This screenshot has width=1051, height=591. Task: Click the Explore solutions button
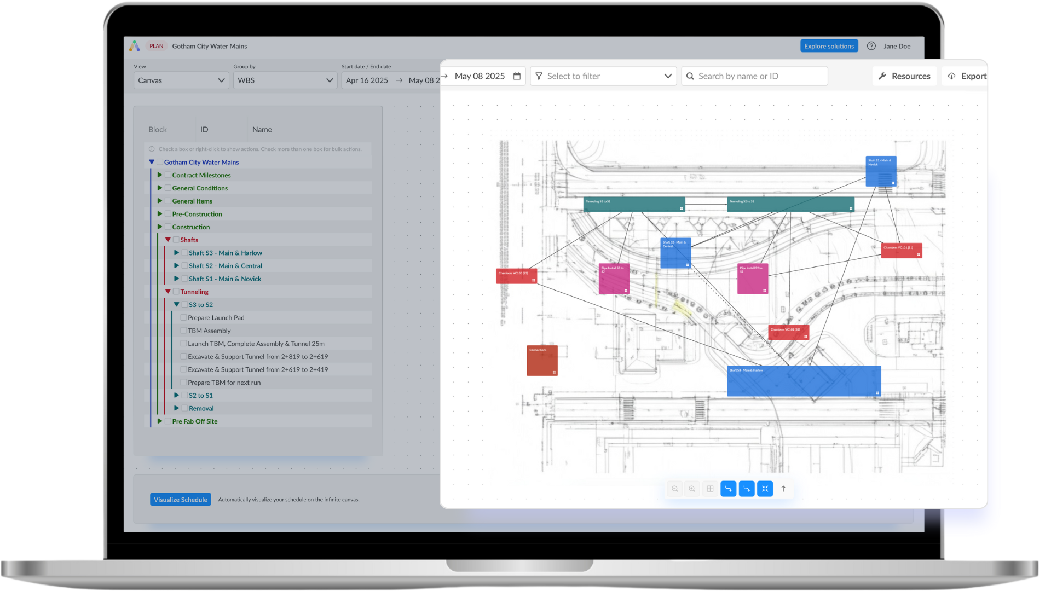pos(828,46)
